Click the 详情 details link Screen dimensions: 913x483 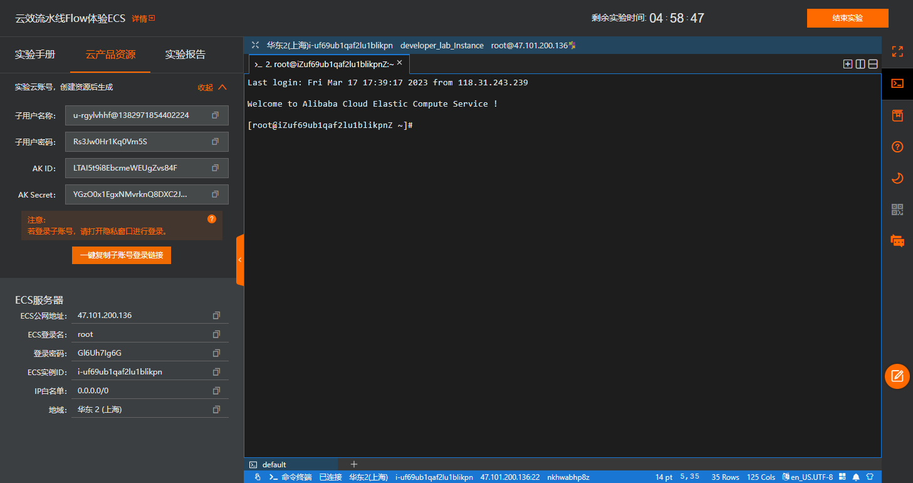pos(143,19)
